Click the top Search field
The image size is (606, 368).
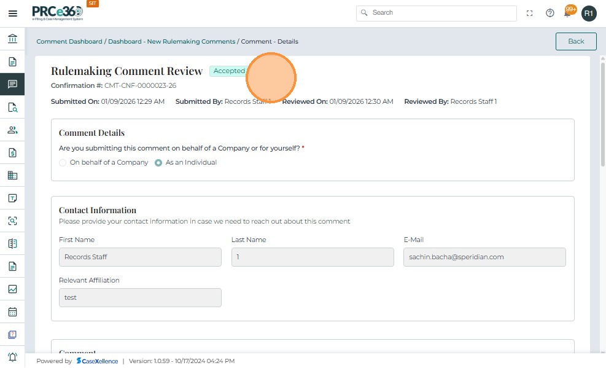[x=436, y=13]
